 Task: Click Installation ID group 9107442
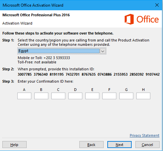(153, 74)
